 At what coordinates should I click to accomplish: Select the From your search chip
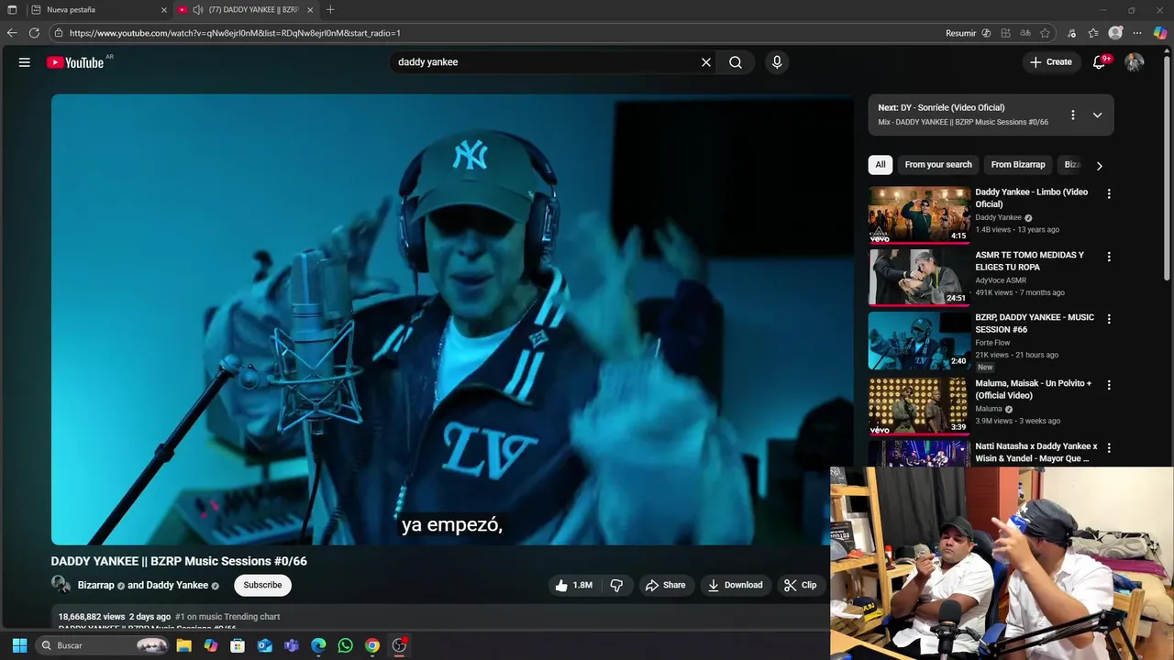click(938, 165)
